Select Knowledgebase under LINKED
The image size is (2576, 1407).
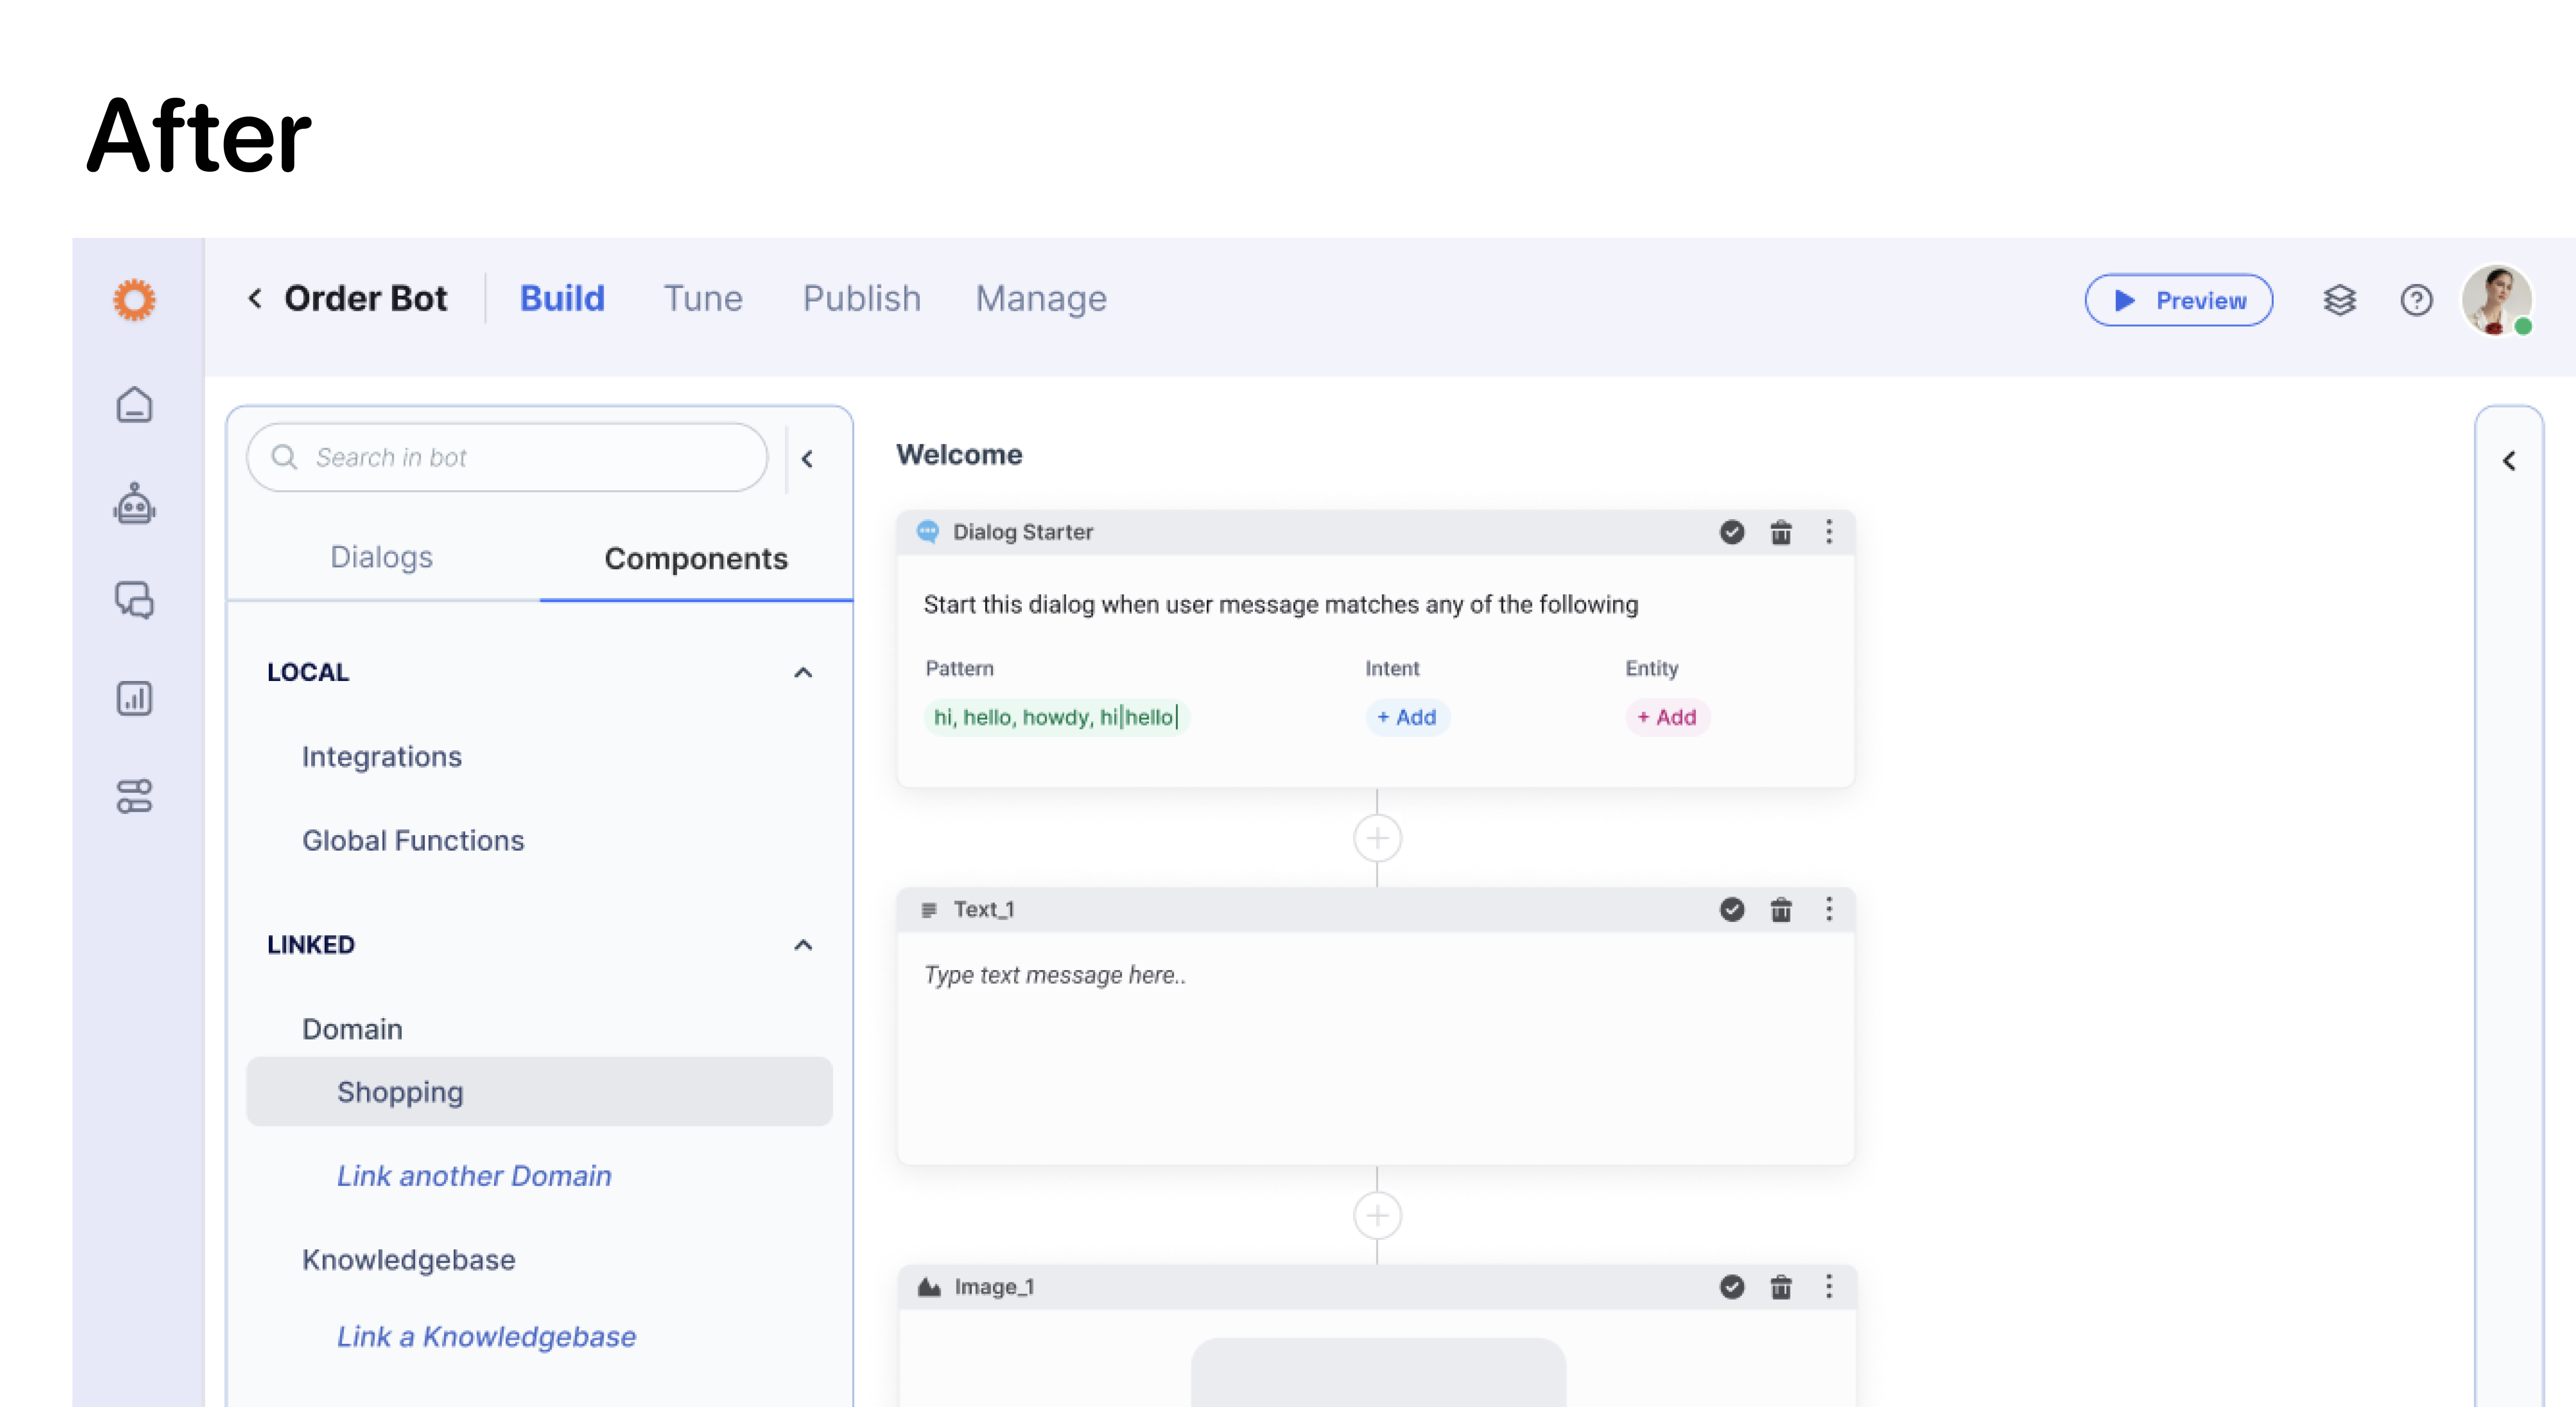(x=409, y=1260)
